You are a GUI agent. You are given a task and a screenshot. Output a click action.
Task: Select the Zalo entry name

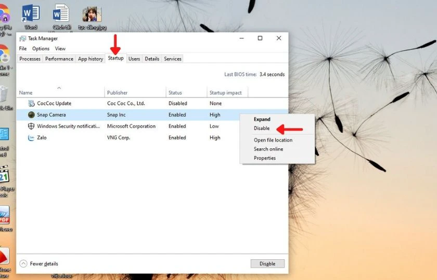click(42, 137)
